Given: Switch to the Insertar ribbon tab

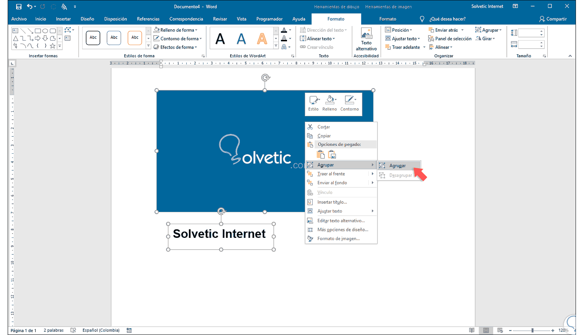Looking at the screenshot, I should [63, 19].
